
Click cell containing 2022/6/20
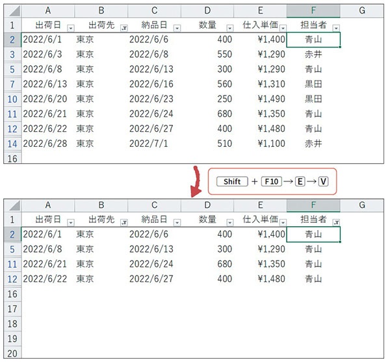click(47, 99)
